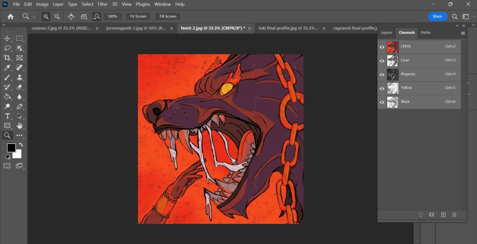Click the delete channel trash icon

click(454, 215)
